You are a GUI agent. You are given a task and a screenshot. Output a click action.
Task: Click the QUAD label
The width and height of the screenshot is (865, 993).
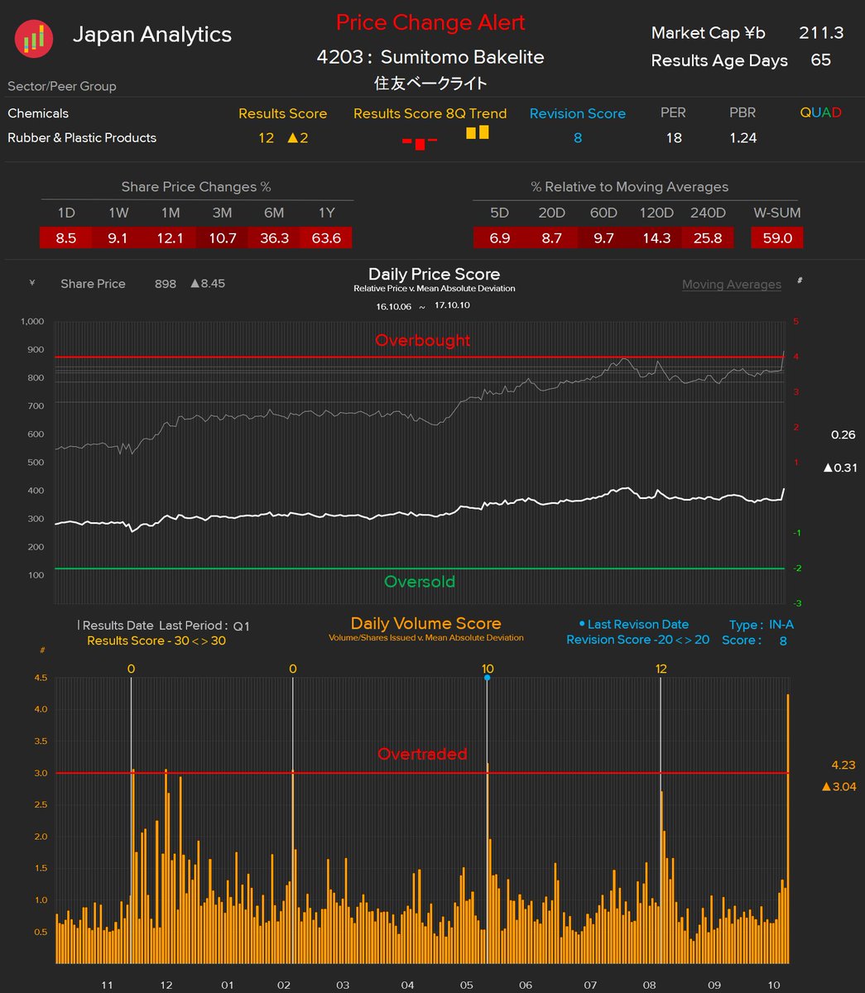[x=820, y=113]
